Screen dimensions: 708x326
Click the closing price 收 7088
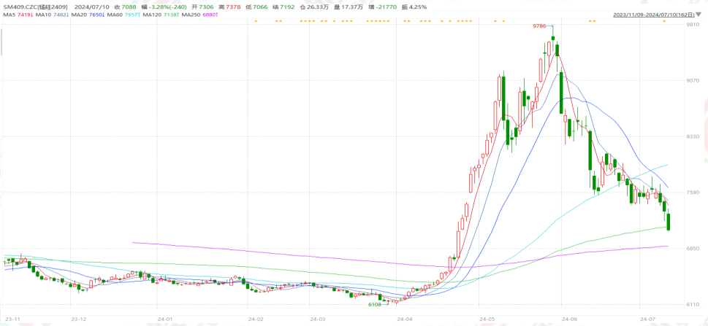pos(125,7)
